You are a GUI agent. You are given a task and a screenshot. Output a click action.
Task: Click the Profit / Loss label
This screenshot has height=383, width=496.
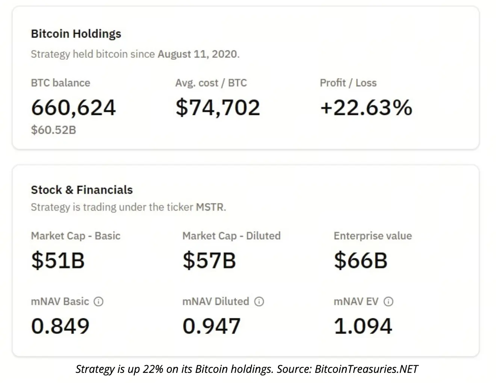(x=348, y=83)
